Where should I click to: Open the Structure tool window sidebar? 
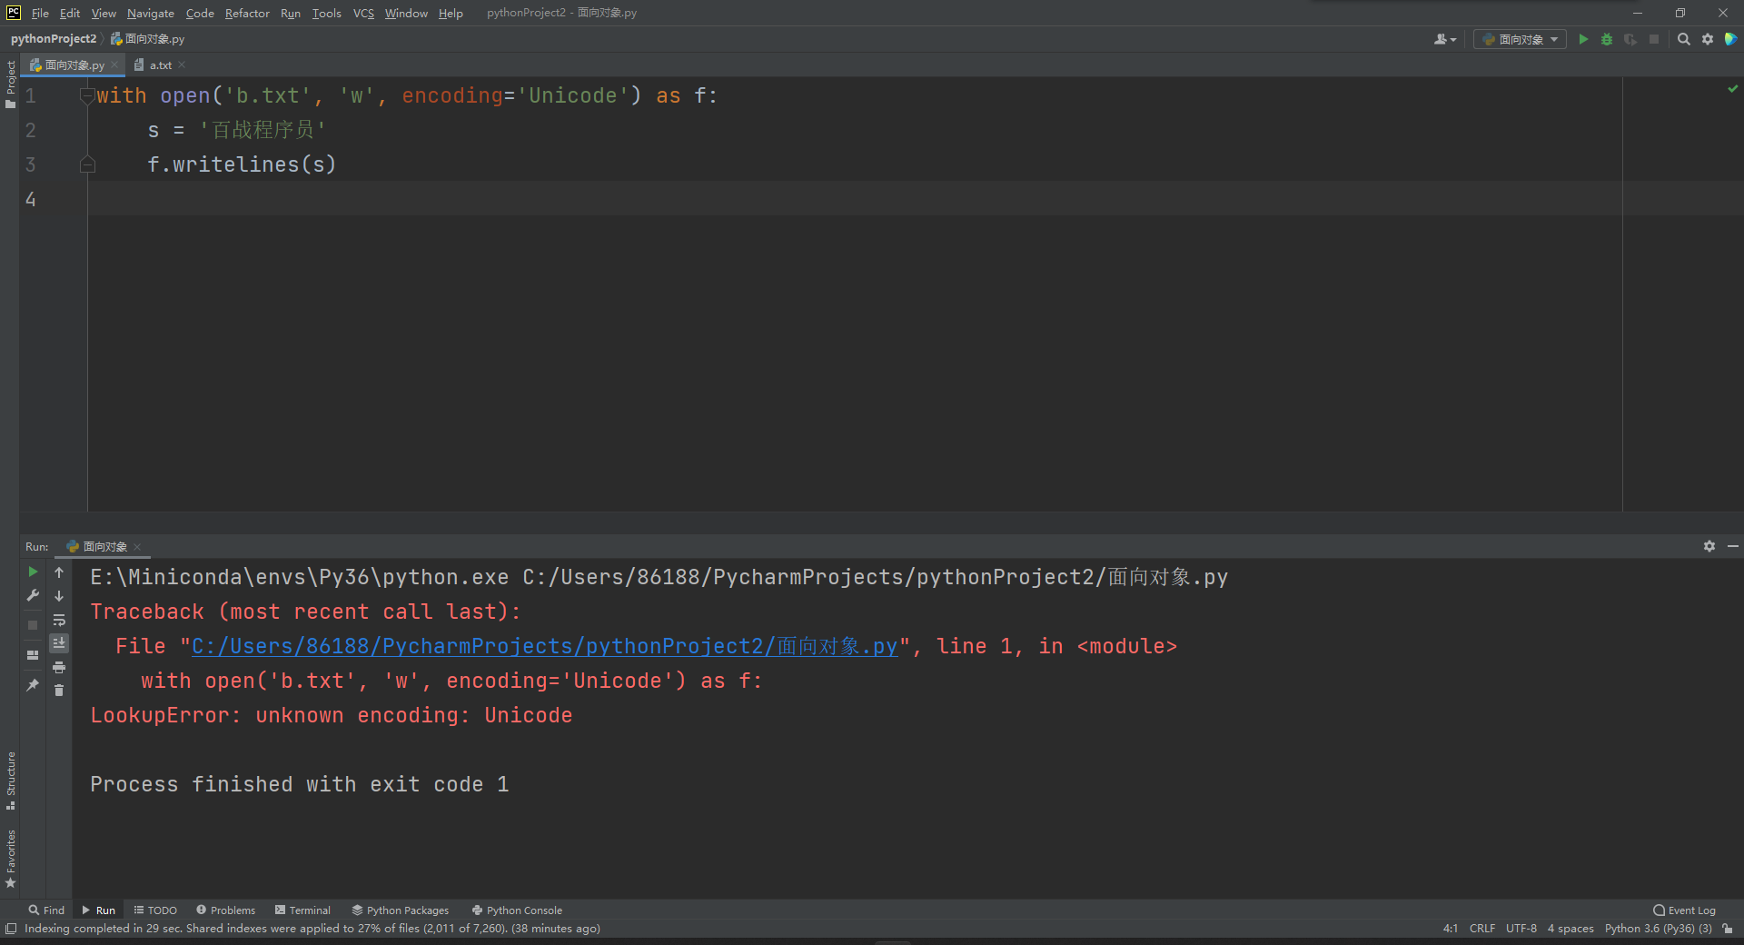click(x=10, y=781)
